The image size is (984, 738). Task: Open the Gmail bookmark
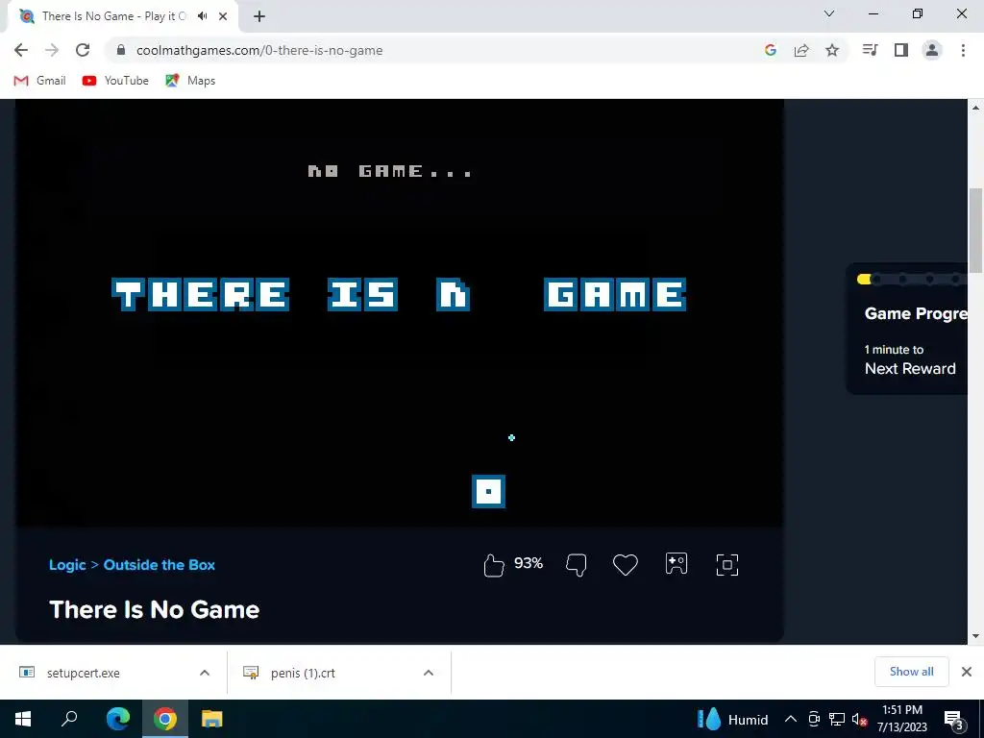pyautogui.click(x=39, y=81)
